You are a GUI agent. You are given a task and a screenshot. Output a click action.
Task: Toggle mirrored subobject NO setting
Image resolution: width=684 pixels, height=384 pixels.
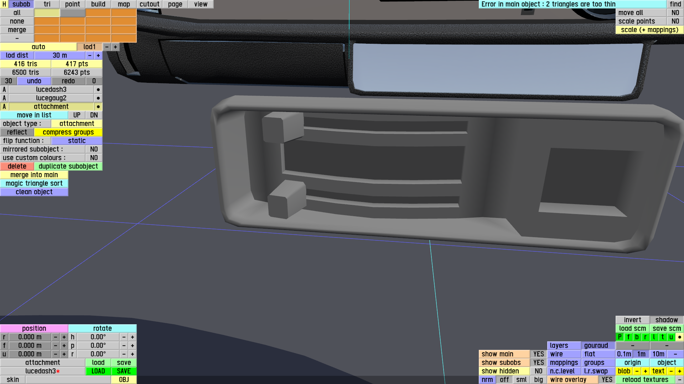pos(94,149)
